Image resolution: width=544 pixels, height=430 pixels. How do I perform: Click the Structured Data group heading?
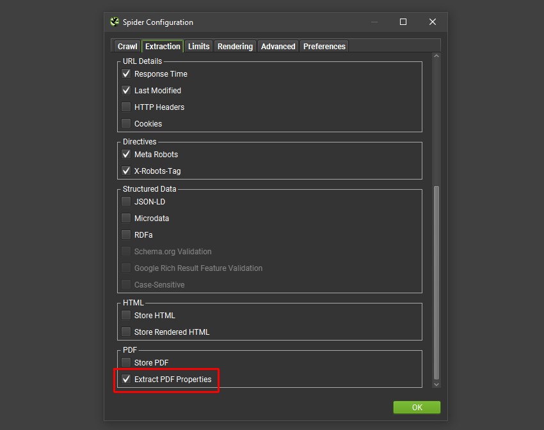[150, 189]
